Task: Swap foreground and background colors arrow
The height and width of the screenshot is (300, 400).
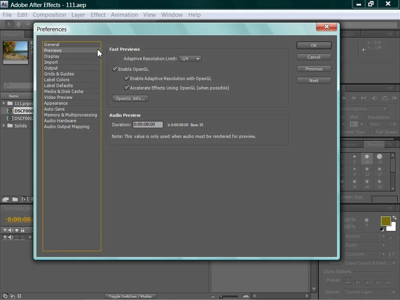Action: [395, 218]
